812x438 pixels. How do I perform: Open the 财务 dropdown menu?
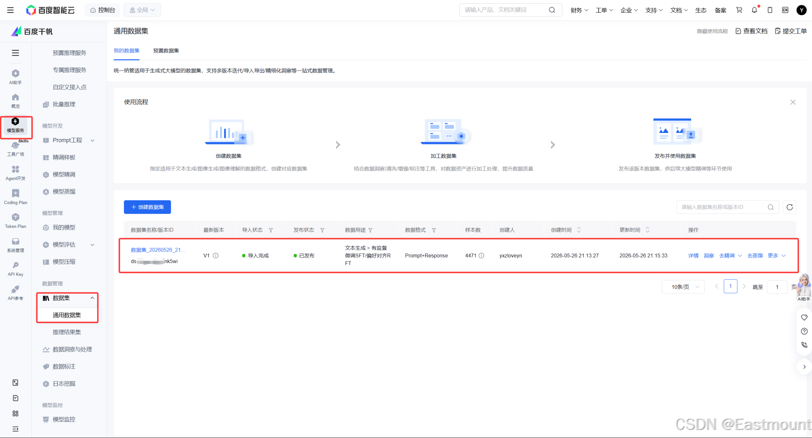[x=579, y=10]
